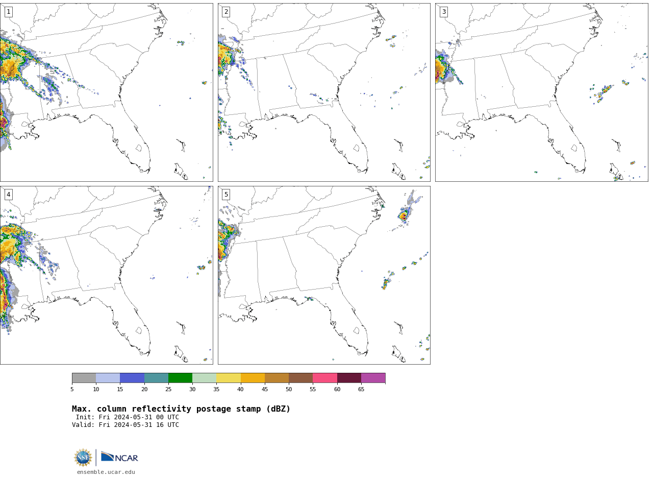Click the colorbar tick label 5

[x=72, y=390]
